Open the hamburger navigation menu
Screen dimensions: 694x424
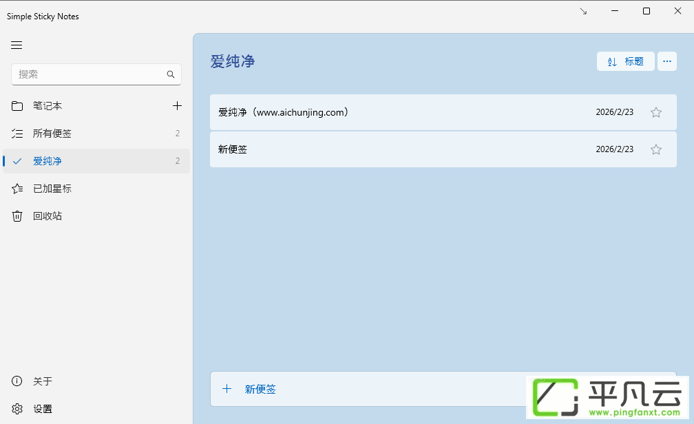click(x=17, y=45)
